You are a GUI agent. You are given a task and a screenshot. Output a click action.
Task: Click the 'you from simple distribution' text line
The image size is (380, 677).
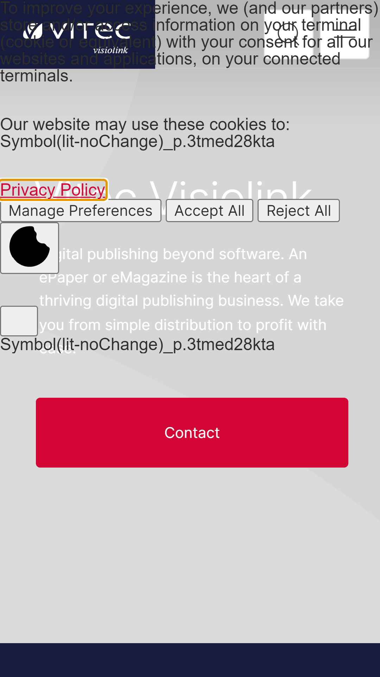(x=183, y=325)
